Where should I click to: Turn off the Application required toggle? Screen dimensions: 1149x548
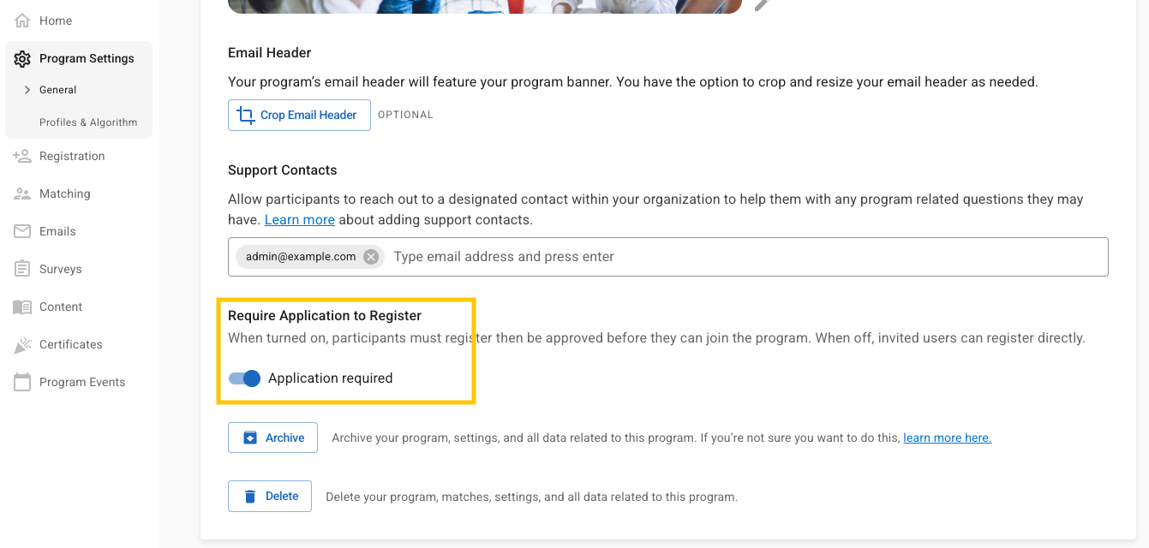coord(245,378)
